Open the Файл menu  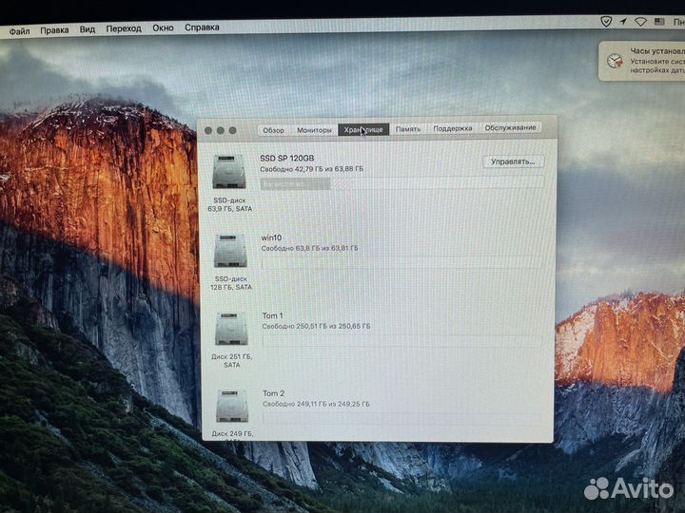pyautogui.click(x=19, y=31)
